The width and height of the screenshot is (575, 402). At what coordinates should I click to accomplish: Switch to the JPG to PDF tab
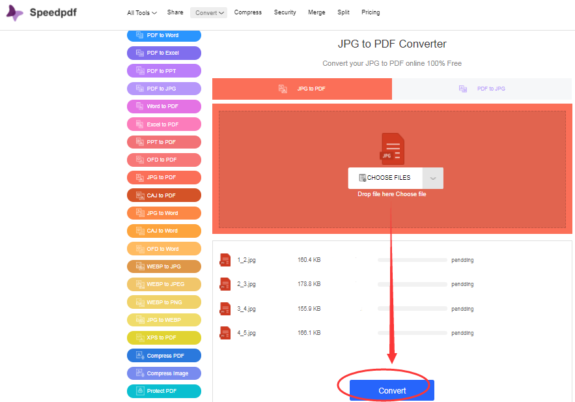302,89
